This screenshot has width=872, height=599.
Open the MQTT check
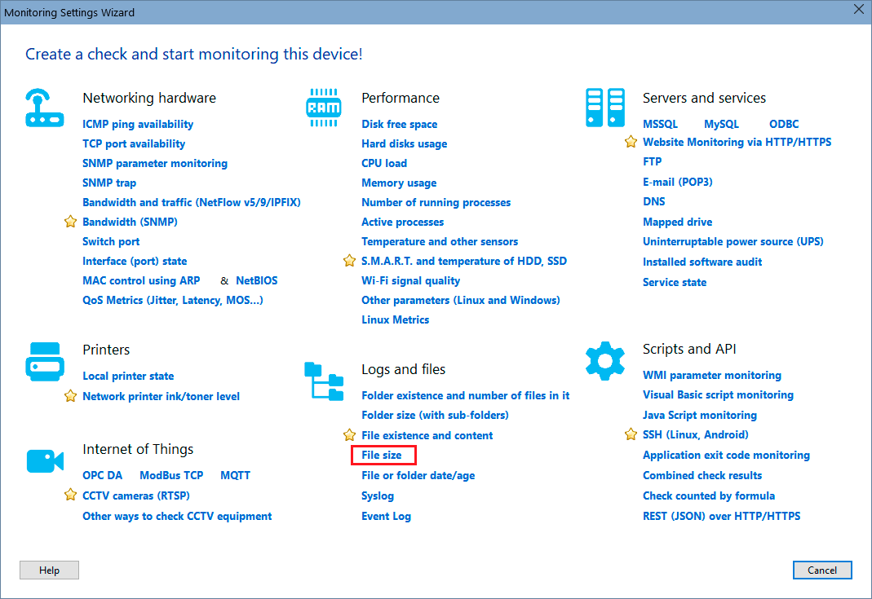click(x=235, y=475)
